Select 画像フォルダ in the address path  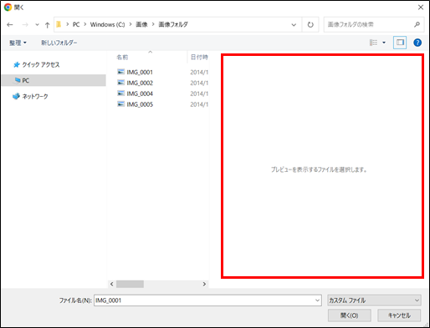[x=173, y=24]
